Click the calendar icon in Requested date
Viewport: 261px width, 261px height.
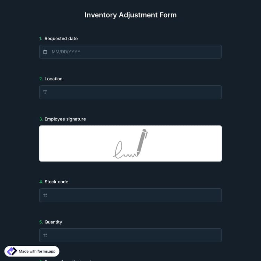tap(45, 52)
